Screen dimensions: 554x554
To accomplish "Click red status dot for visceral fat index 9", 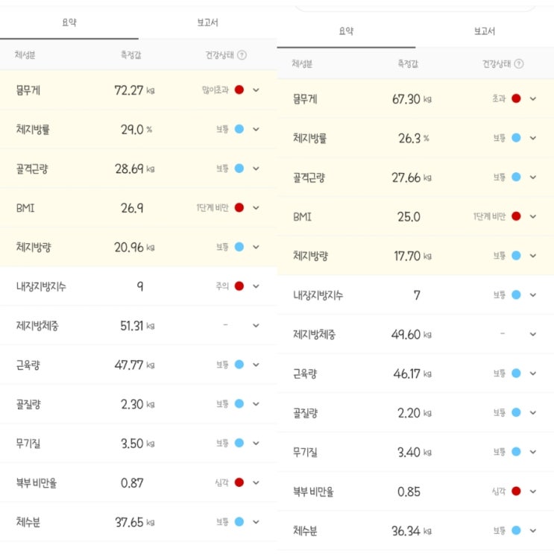I will [239, 286].
